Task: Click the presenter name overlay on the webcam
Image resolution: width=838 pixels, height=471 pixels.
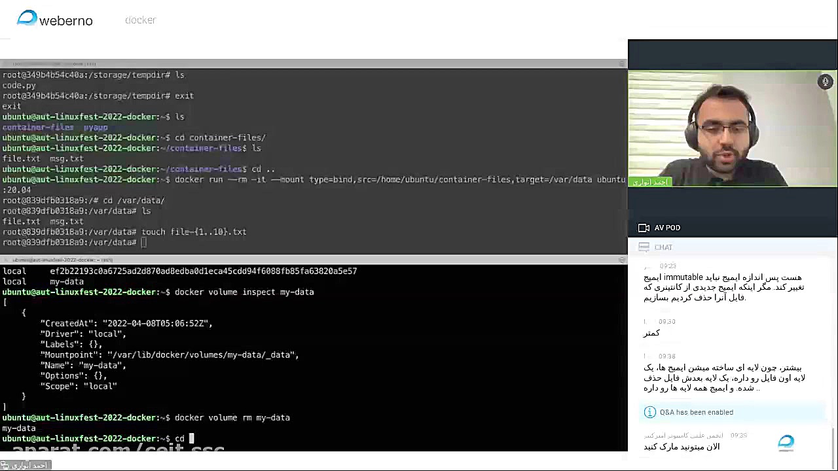Action: [650, 182]
